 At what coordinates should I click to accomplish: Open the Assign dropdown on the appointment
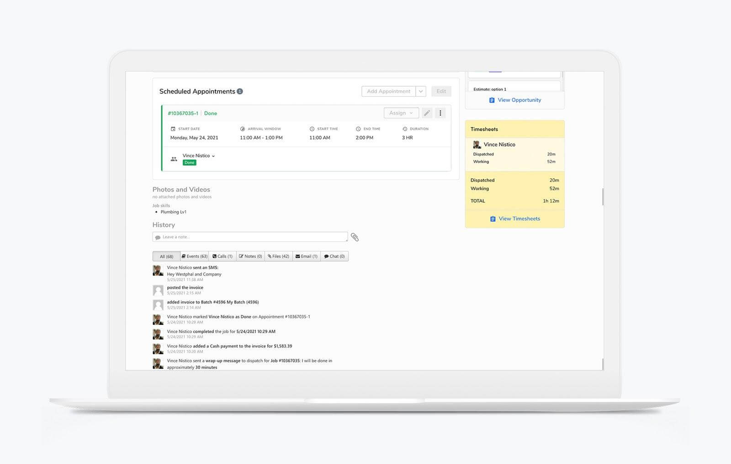tap(401, 113)
